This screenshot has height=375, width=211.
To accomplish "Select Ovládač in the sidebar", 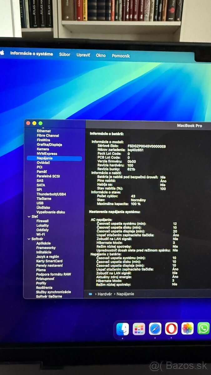I will [x=43, y=162].
